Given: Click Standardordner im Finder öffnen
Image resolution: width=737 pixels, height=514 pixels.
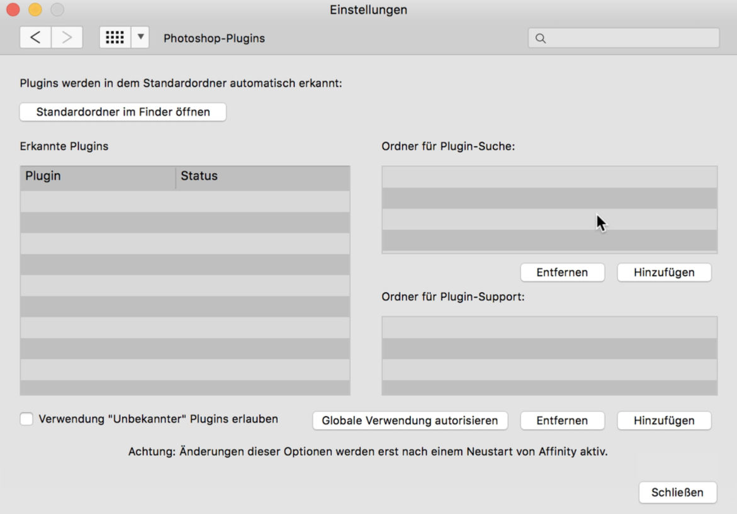Looking at the screenshot, I should coord(123,112).
